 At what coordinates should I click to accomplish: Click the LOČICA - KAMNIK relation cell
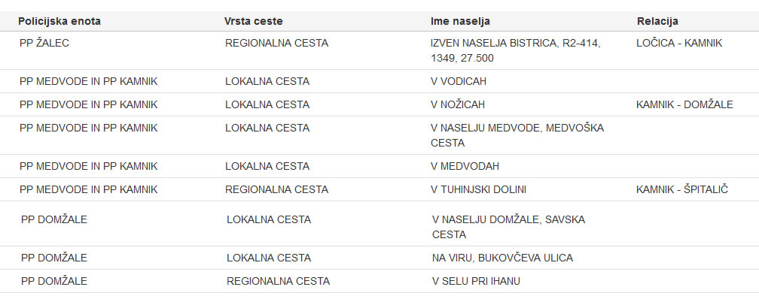coord(679,43)
